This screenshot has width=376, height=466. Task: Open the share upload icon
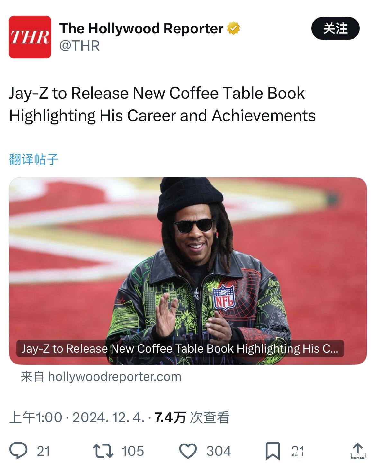[357, 451]
